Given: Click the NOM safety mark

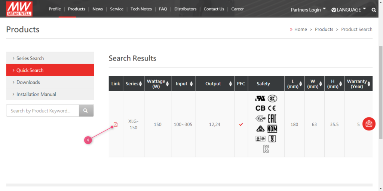Looking at the screenshot, I should pyautogui.click(x=272, y=129).
